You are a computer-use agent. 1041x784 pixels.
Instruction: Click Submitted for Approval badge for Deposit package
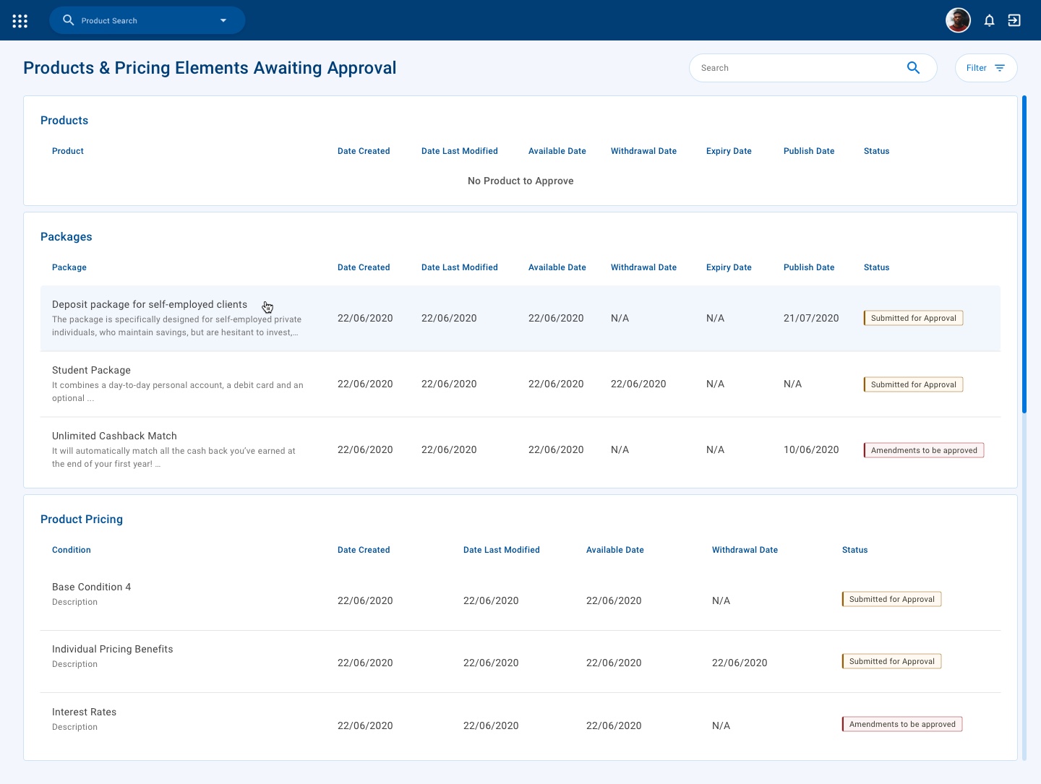[x=913, y=318]
